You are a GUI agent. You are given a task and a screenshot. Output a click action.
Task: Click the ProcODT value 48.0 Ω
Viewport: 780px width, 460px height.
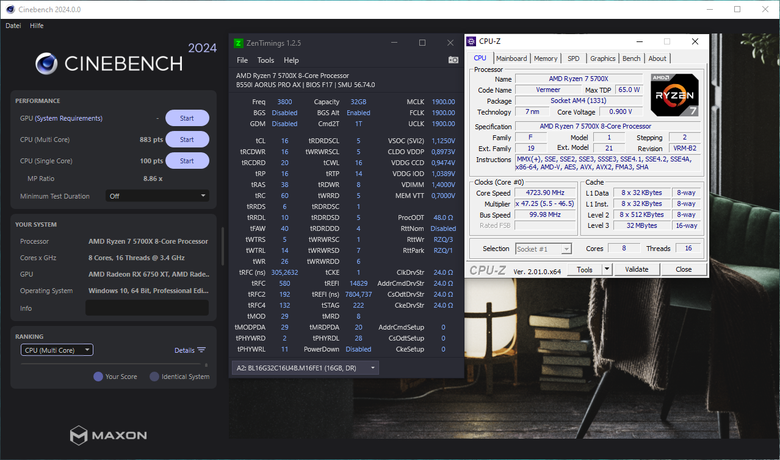tap(443, 218)
